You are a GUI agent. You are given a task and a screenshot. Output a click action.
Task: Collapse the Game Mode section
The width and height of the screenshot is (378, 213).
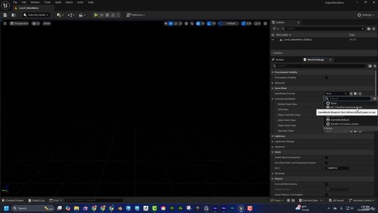click(x=273, y=88)
